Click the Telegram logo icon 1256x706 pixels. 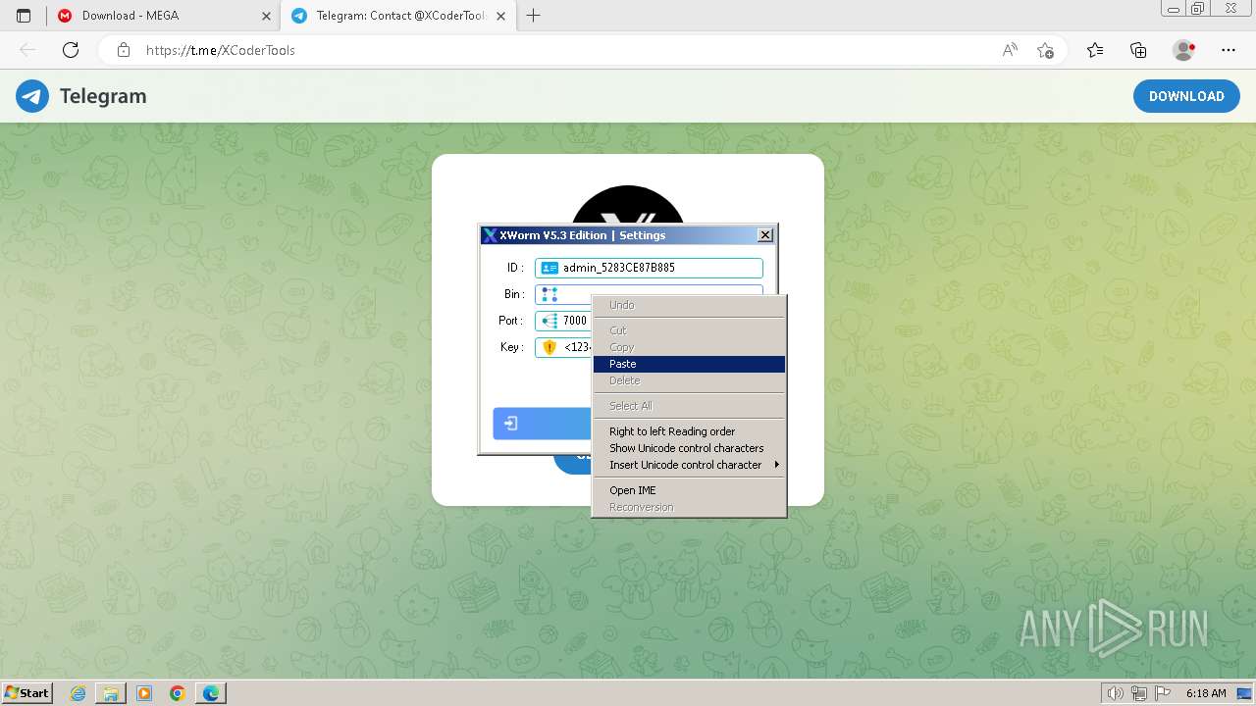(32, 96)
